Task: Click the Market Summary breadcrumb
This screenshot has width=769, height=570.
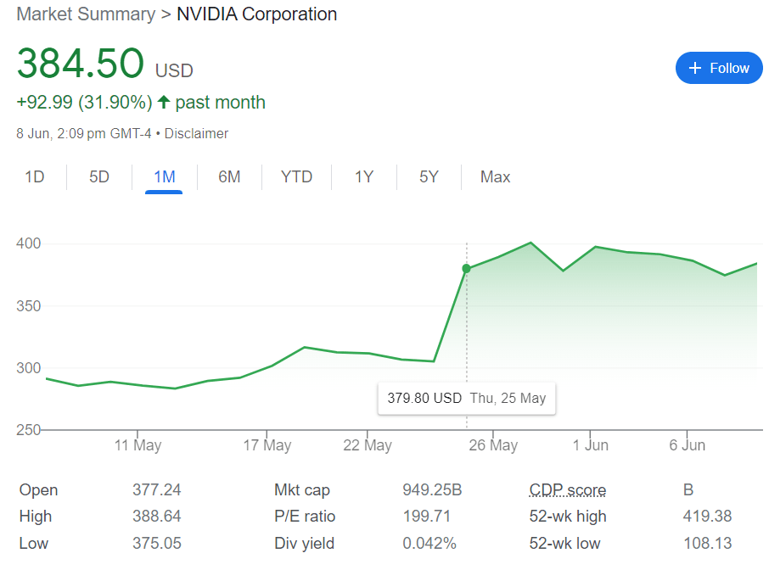Action: point(86,14)
